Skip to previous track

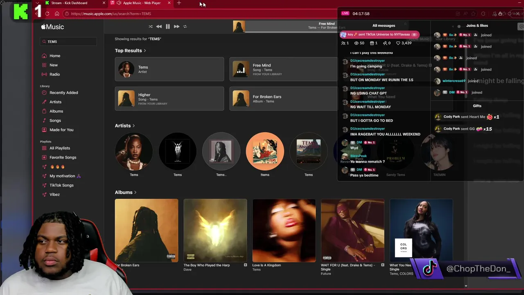point(158,27)
